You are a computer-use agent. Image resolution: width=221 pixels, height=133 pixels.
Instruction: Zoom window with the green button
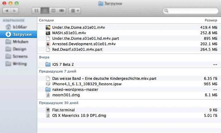[17, 3]
